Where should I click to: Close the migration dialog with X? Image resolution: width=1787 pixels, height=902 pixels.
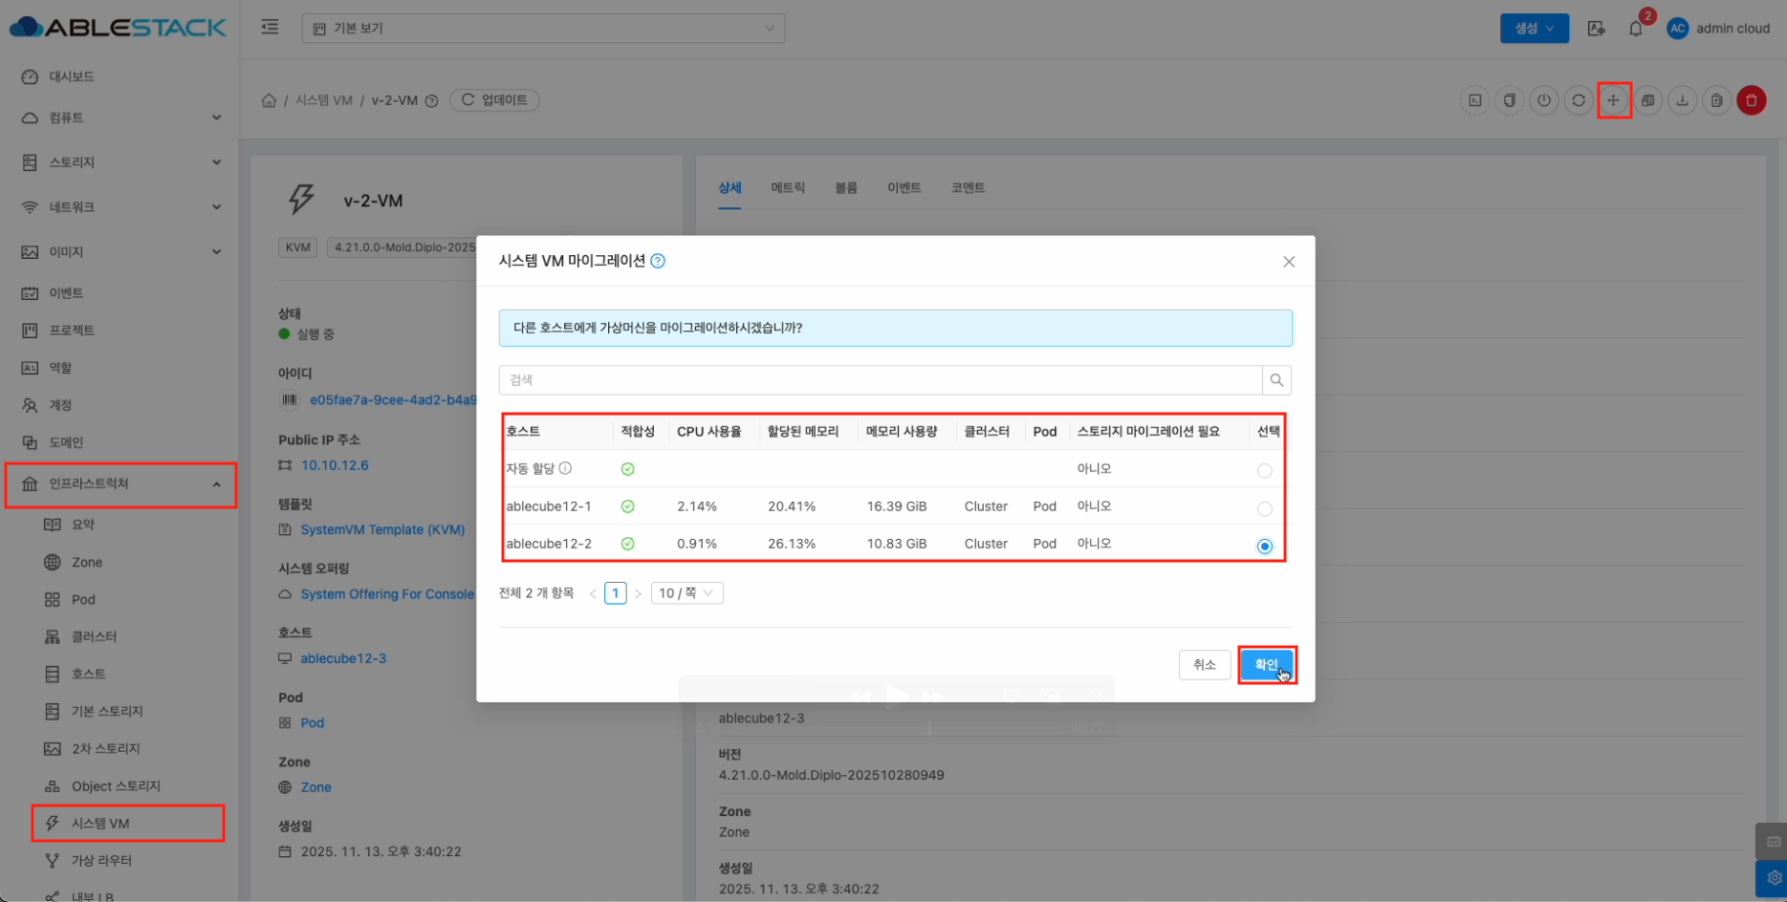pos(1288,262)
